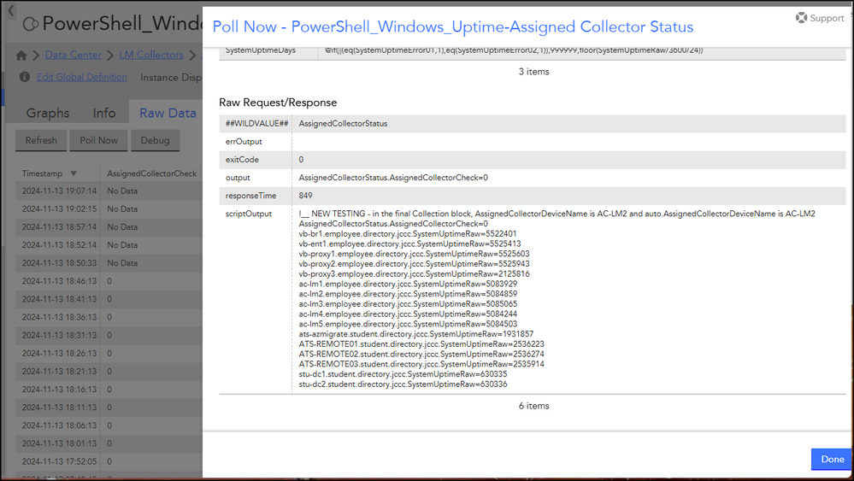
Task: Select row timestamp 2024-11-13 18:57:14
Action: 59,227
